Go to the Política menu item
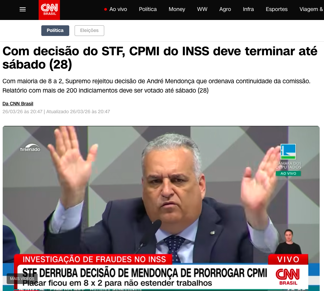This screenshot has width=324, height=291. tap(148, 9)
